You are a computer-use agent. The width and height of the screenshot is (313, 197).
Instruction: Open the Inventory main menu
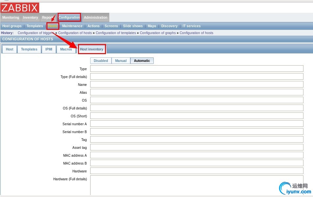point(30,17)
